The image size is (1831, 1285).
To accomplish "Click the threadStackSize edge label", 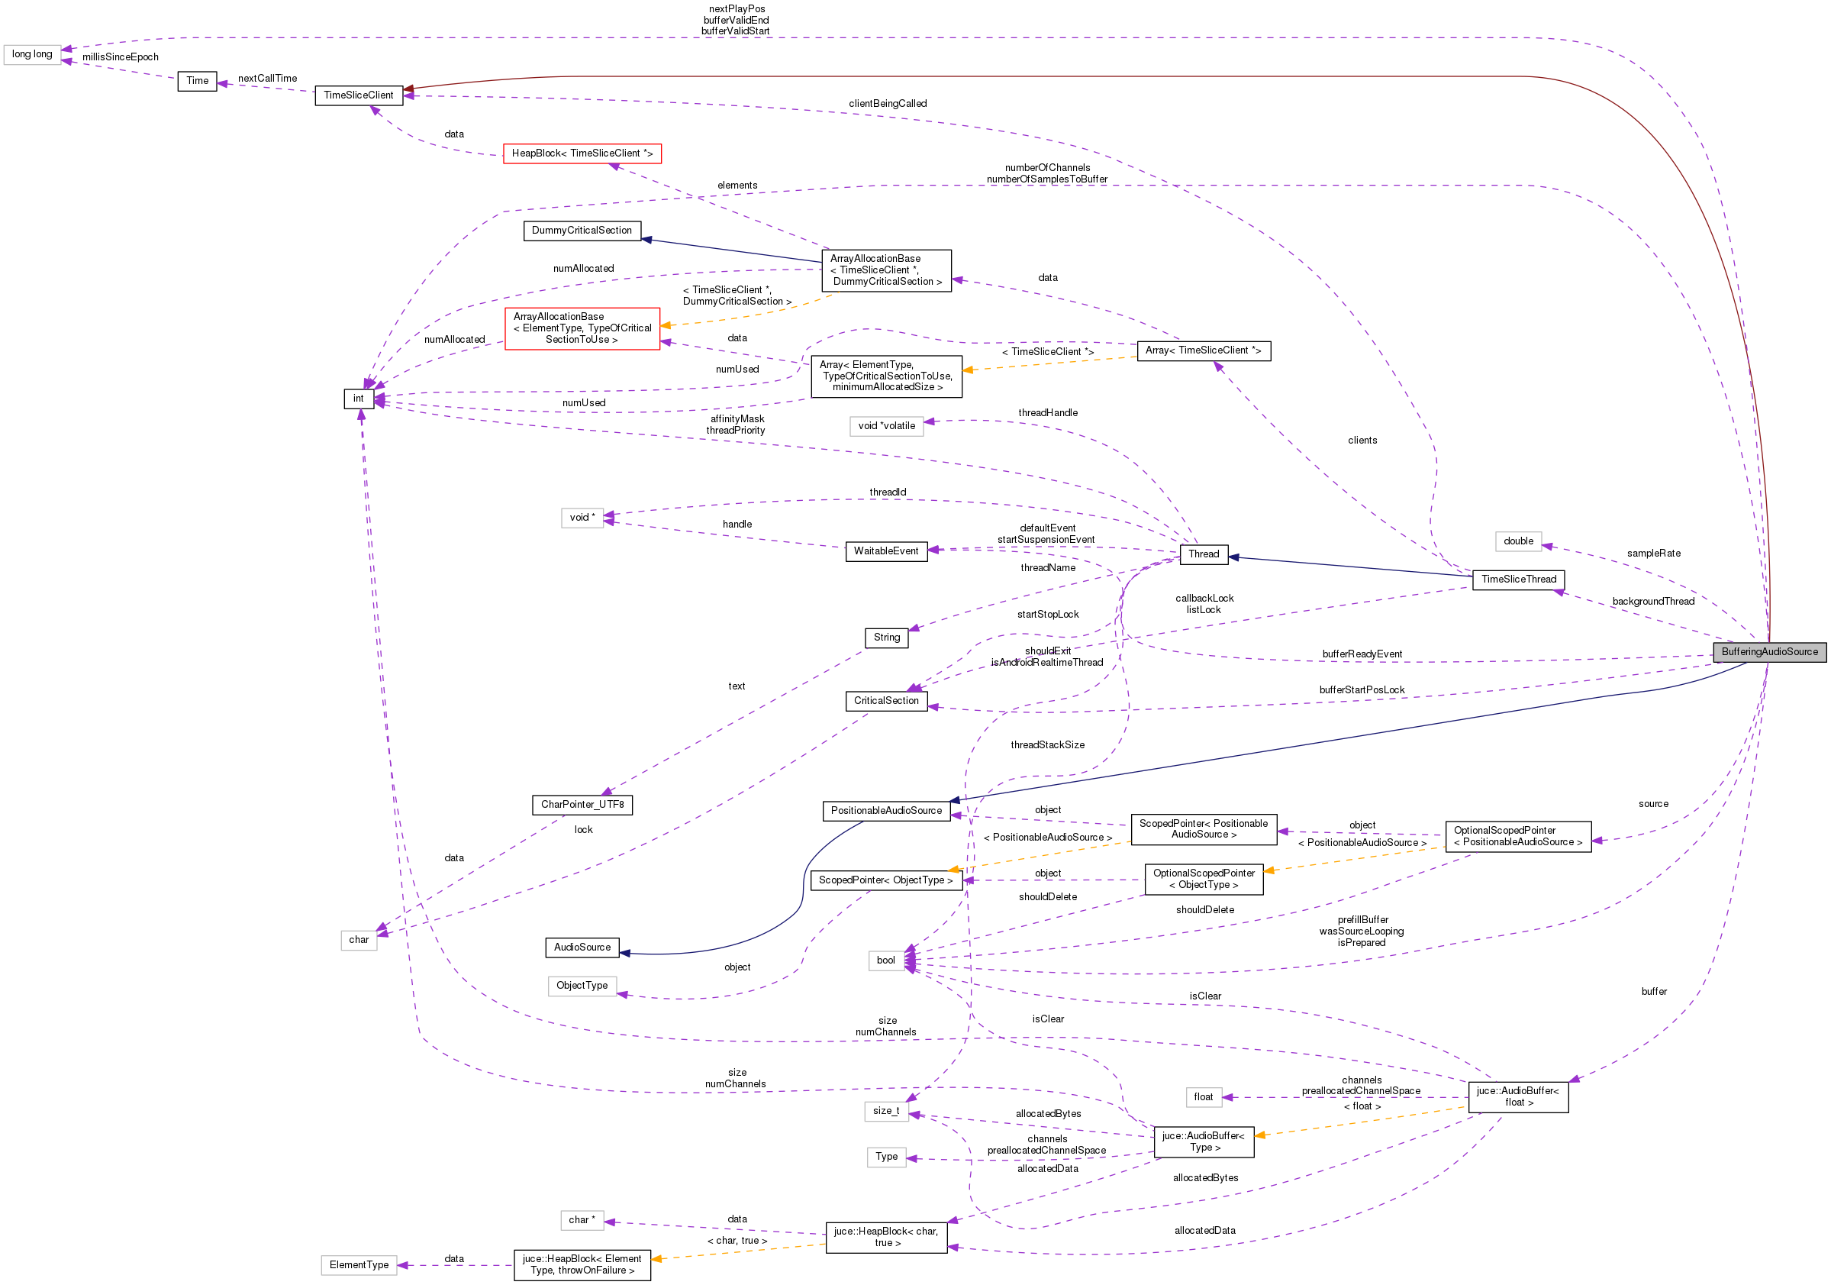I will pyautogui.click(x=1048, y=745).
